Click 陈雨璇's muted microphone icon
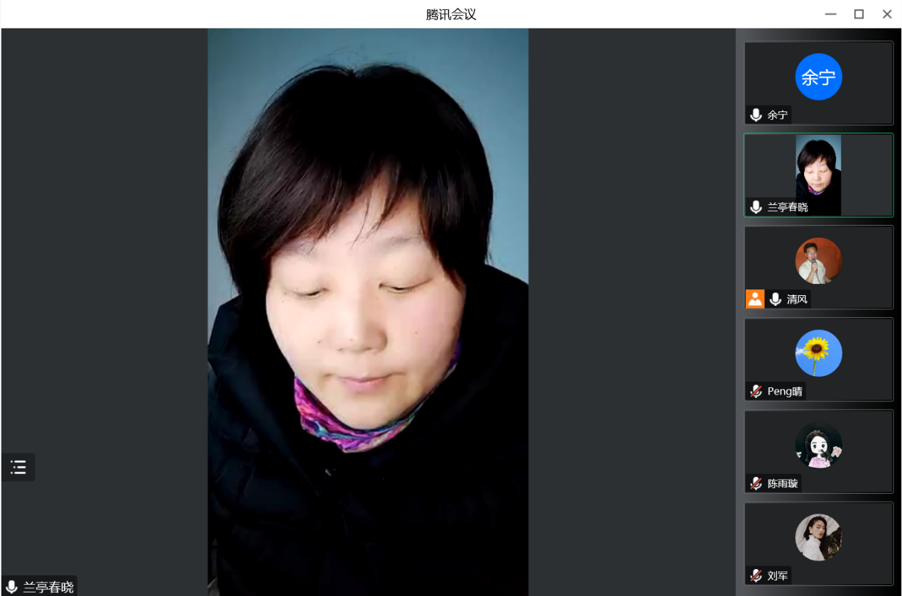The width and height of the screenshot is (902, 596). coord(756,484)
